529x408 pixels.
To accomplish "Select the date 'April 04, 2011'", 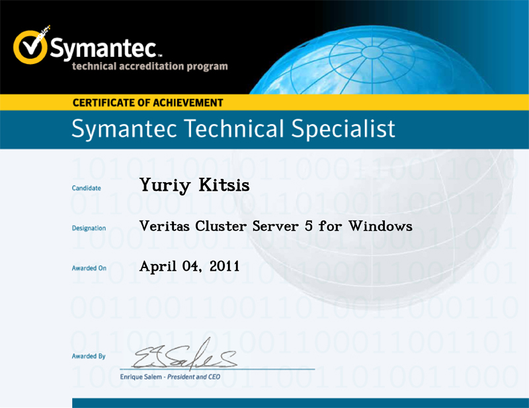I will [190, 267].
